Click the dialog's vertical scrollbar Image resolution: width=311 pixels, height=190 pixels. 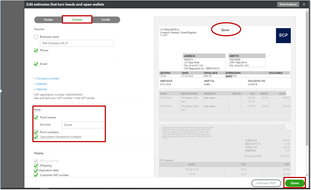pyautogui.click(x=307, y=79)
